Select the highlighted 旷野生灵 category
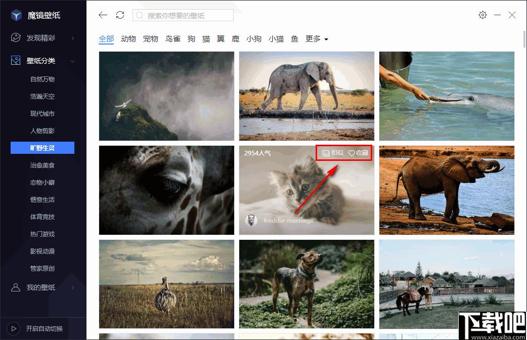Viewport: 527px width, 340px height. point(42,148)
